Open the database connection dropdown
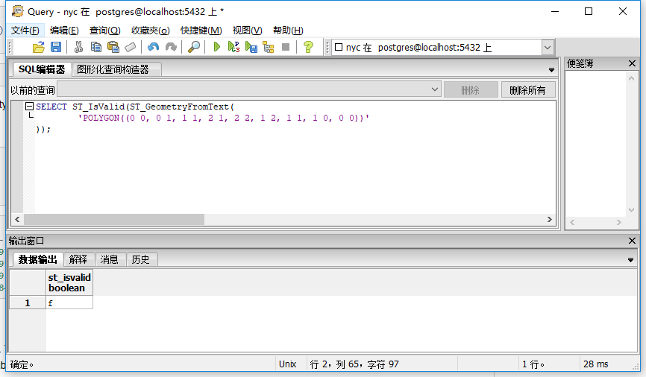Image resolution: width=646 pixels, height=377 pixels. pyautogui.click(x=547, y=48)
